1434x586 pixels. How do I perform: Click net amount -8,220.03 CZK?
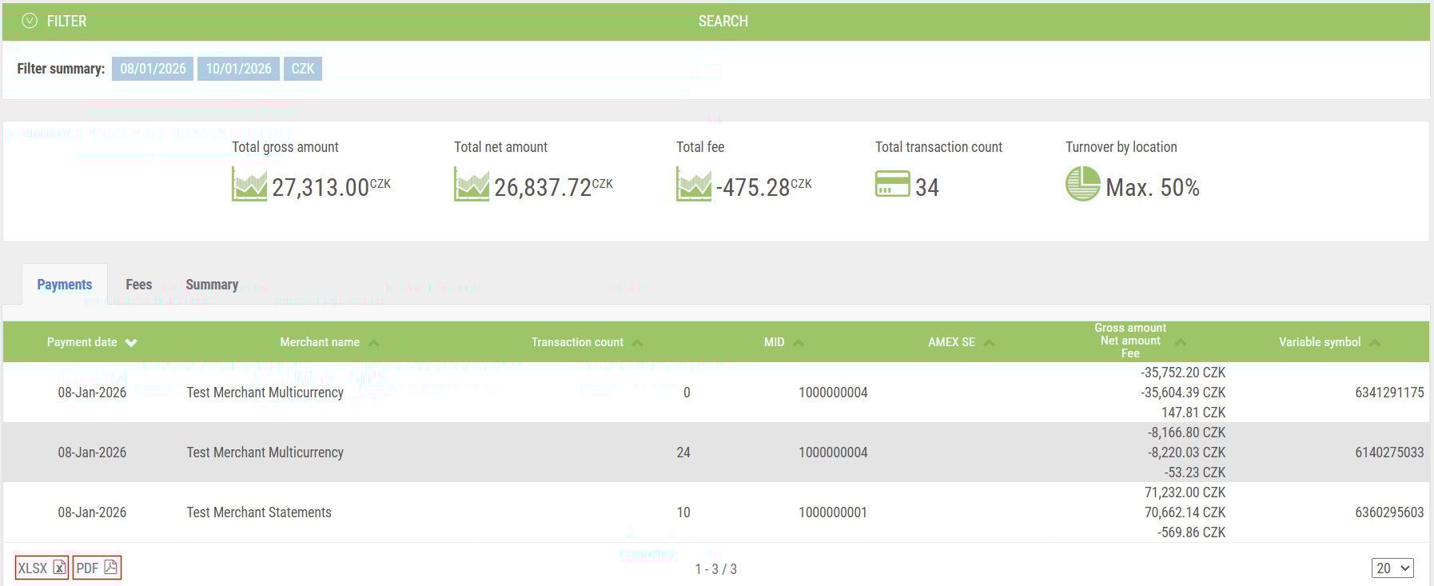click(x=1186, y=452)
